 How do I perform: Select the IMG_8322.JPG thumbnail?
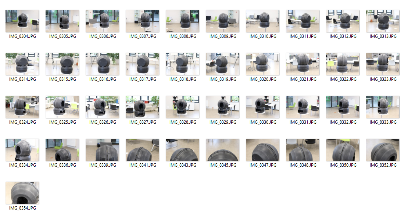click(x=343, y=64)
